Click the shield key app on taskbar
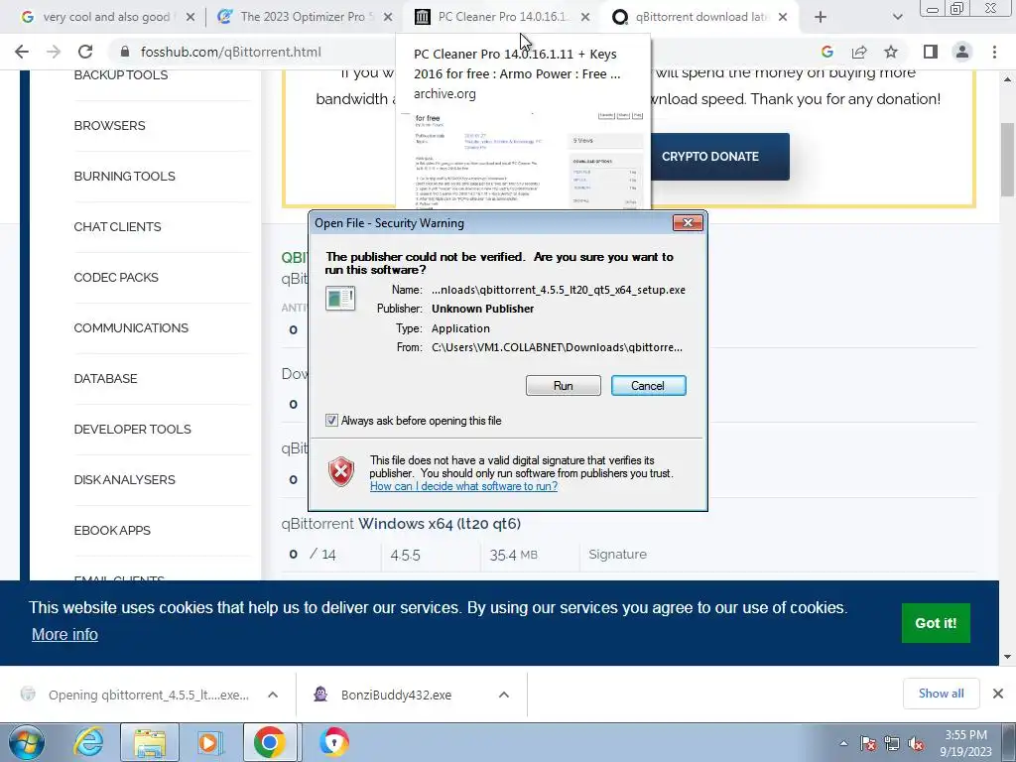Screen dimensions: 1016x762 [x=333, y=742]
